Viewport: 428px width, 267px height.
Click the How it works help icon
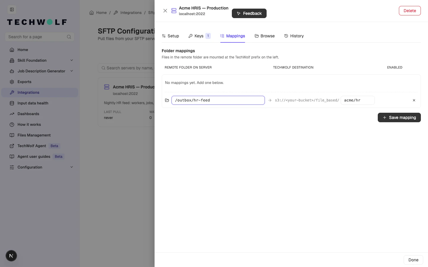pyautogui.click(x=12, y=125)
